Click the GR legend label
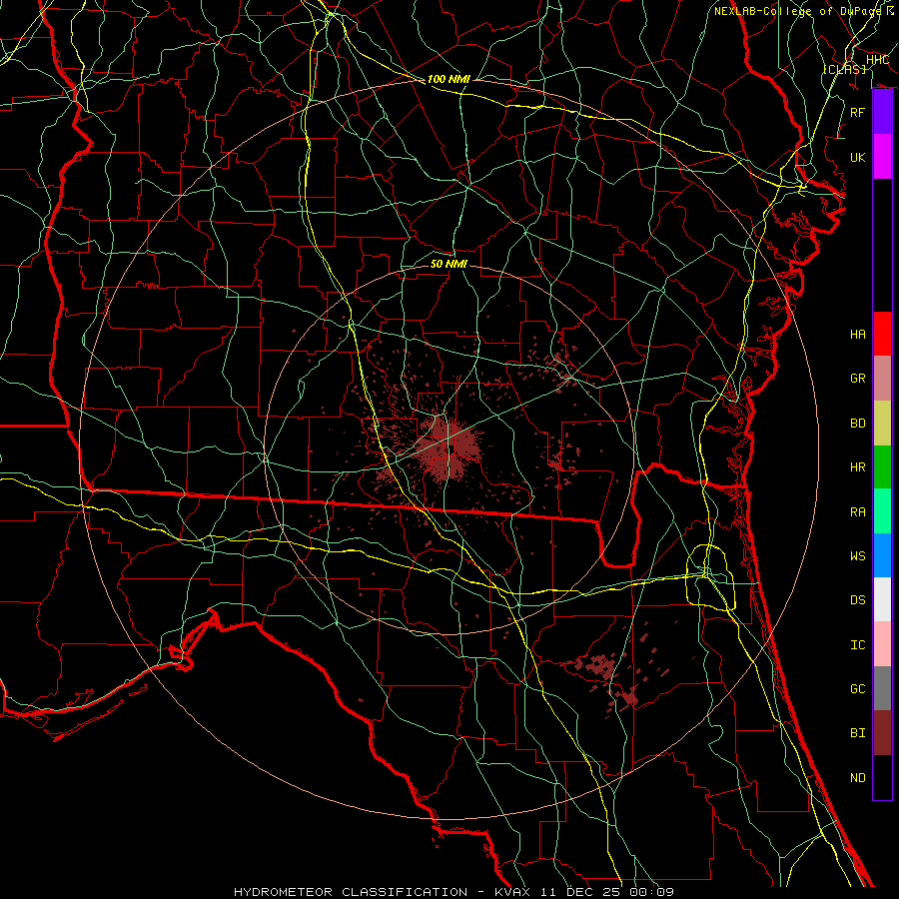 [858, 379]
